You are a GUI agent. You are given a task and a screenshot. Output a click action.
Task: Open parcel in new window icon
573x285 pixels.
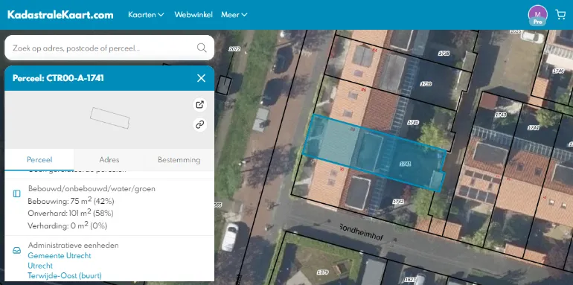tap(199, 104)
